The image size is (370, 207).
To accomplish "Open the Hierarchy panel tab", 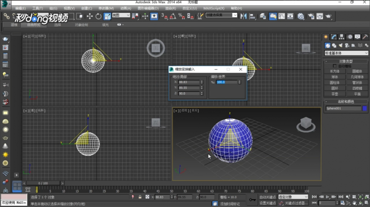I will pyautogui.click(x=342, y=37).
